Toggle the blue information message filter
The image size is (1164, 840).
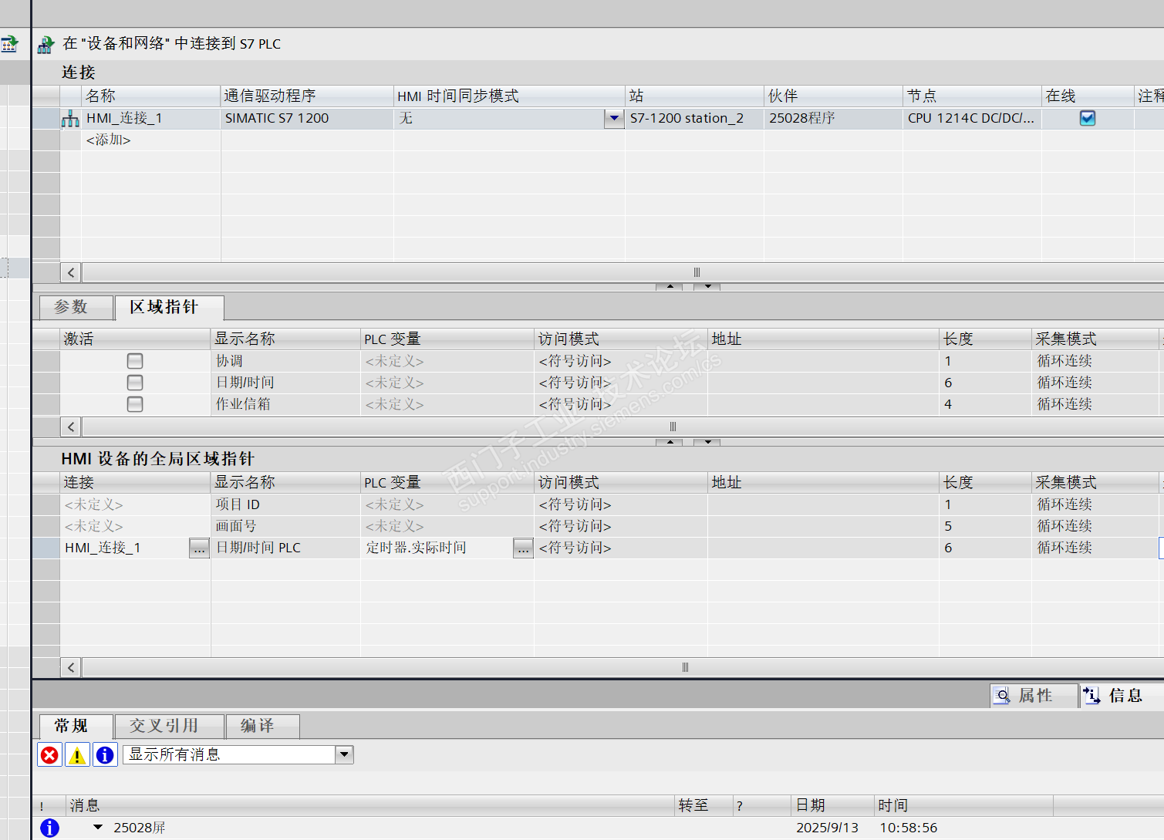(x=105, y=754)
